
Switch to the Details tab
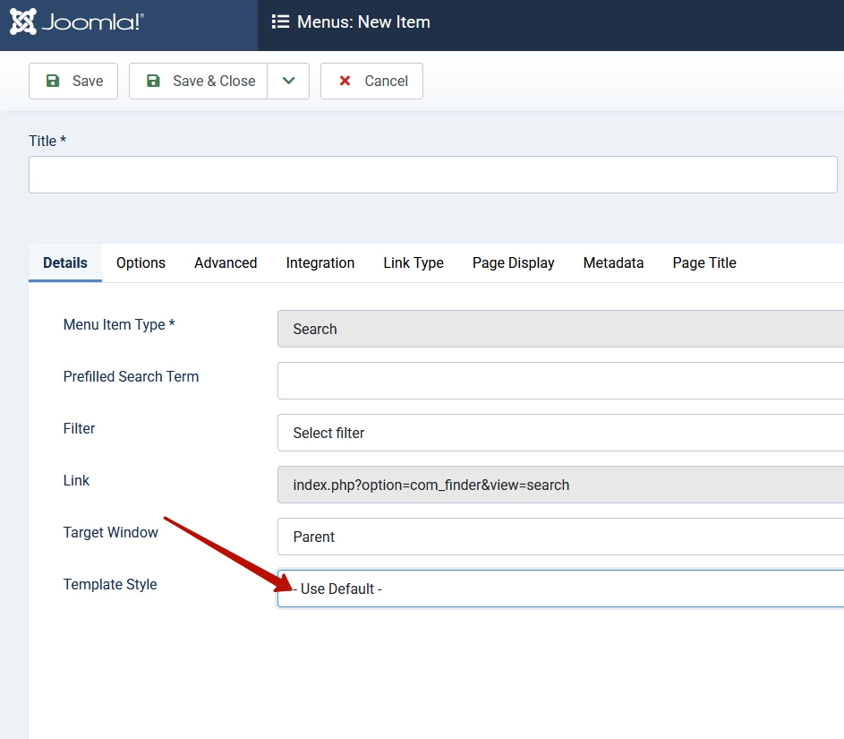pos(65,262)
